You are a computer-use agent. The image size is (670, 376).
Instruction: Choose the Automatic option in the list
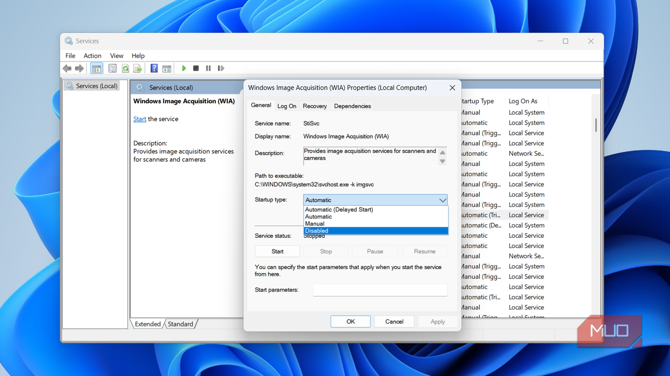375,216
